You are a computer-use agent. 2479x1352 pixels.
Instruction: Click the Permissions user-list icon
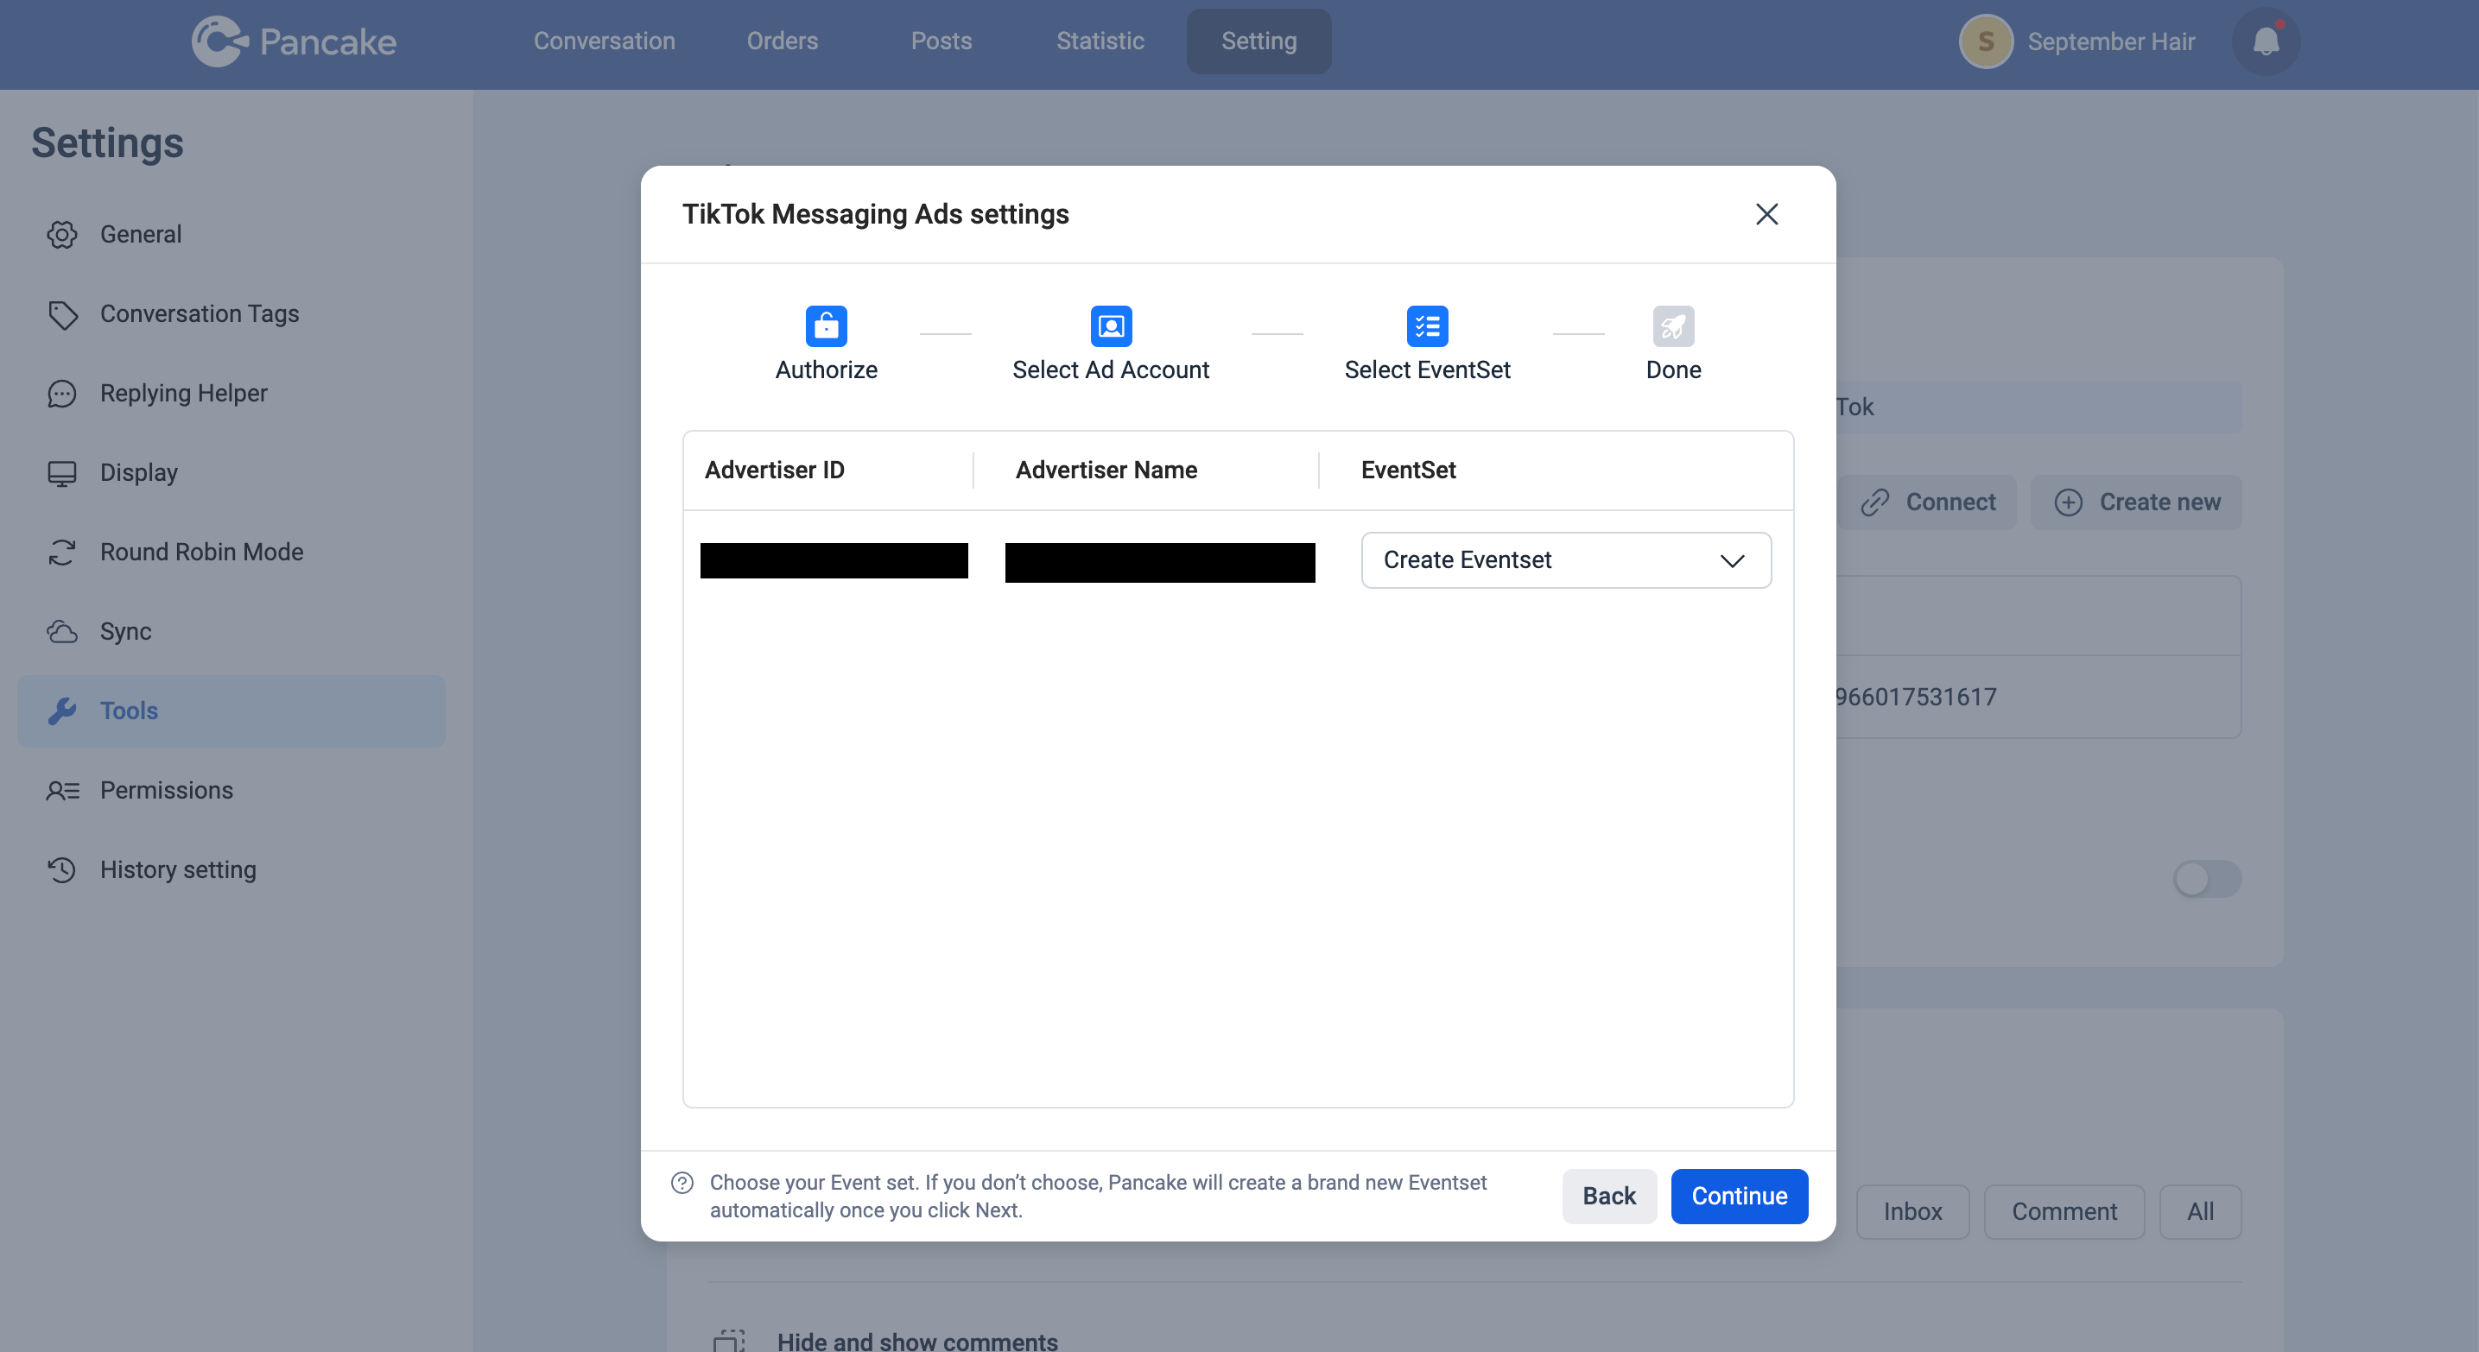coord(62,791)
